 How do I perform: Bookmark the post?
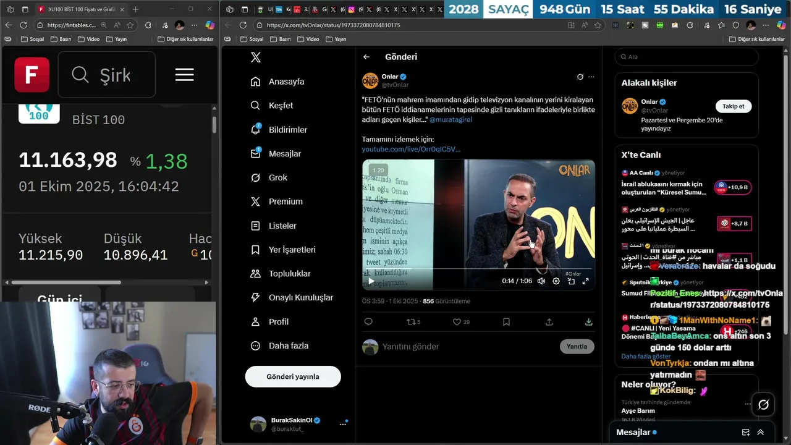506,322
